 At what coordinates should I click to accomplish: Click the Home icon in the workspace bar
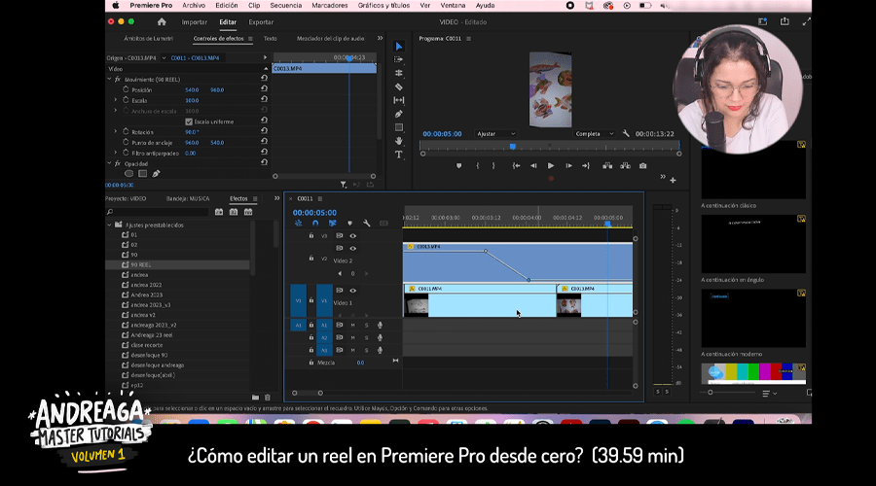pyautogui.click(x=162, y=21)
